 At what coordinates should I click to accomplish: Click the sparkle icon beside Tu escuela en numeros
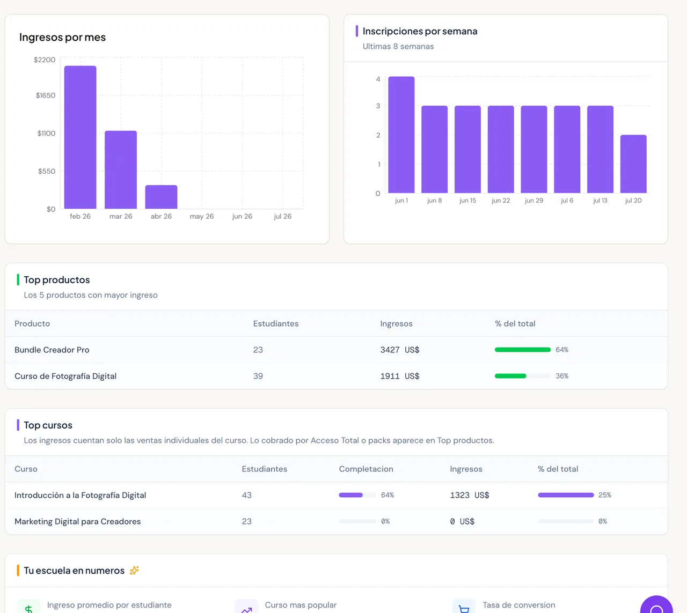tap(134, 570)
